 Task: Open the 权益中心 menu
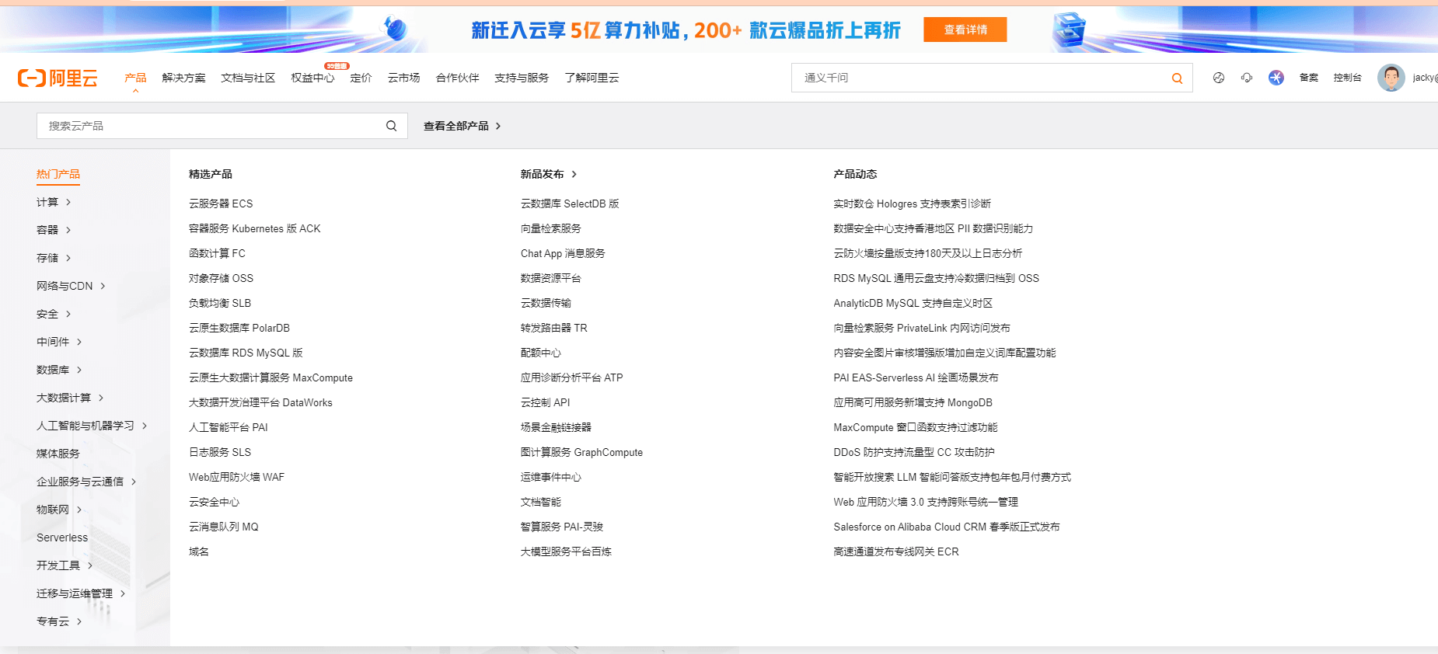tap(312, 78)
